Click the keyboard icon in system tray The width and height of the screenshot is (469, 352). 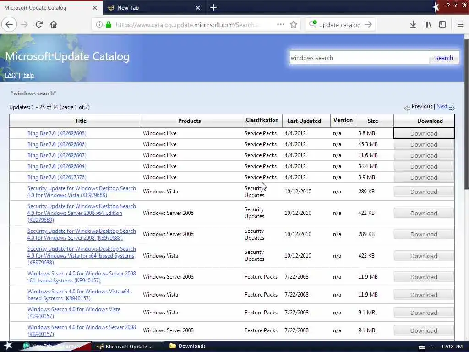coord(422,347)
